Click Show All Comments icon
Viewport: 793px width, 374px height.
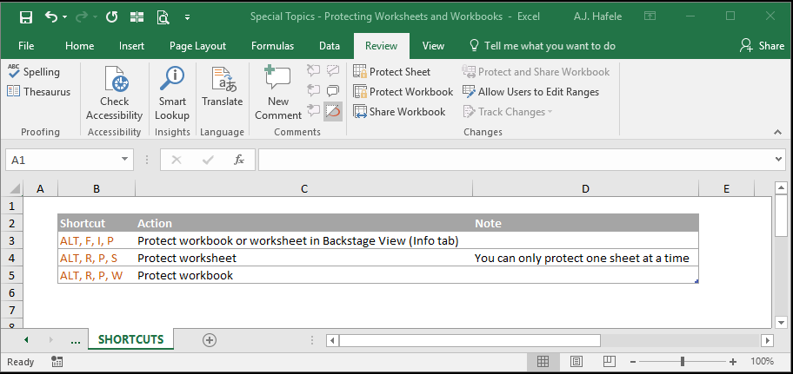tap(333, 91)
